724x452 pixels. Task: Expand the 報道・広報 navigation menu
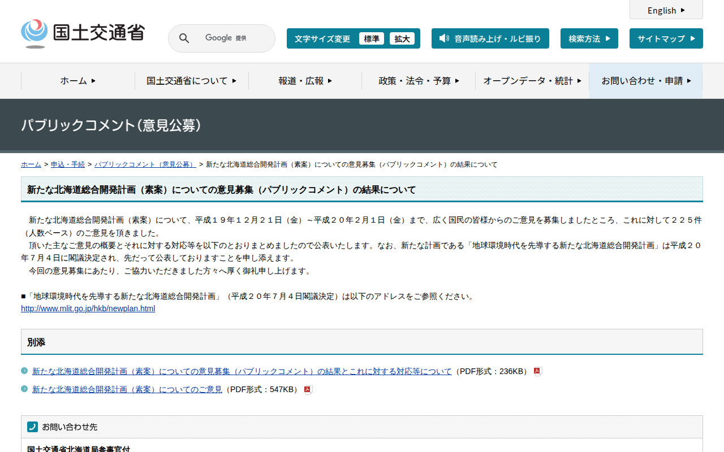point(305,81)
